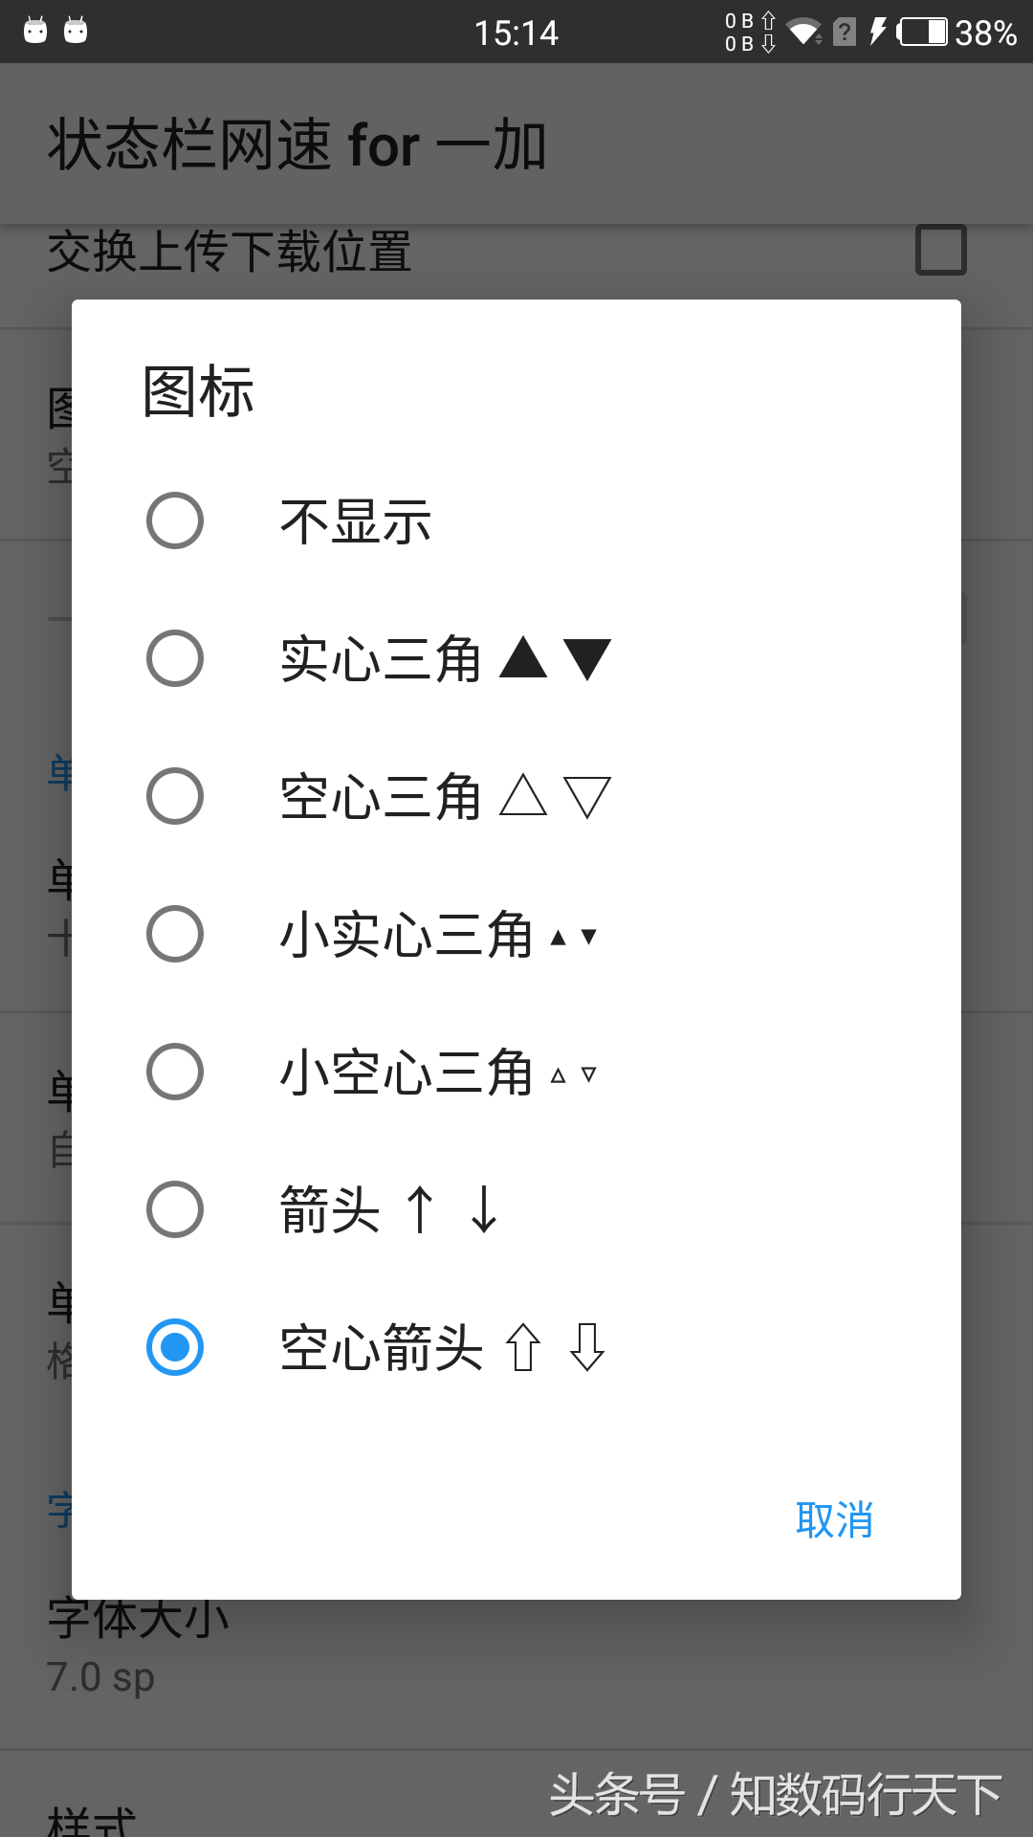Select the 小空心三角 radio option
This screenshot has height=1837, width=1033.
pos(175,1072)
